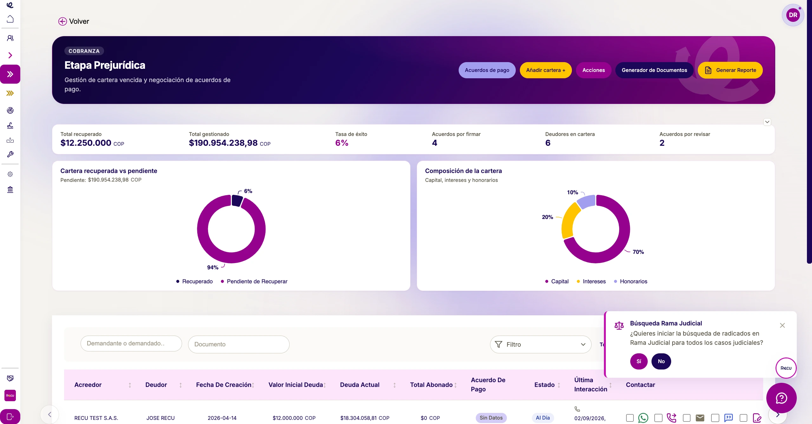The width and height of the screenshot is (812, 424).
Task: Contact JOSE RECU via WhatsApp icon
Action: (x=643, y=418)
